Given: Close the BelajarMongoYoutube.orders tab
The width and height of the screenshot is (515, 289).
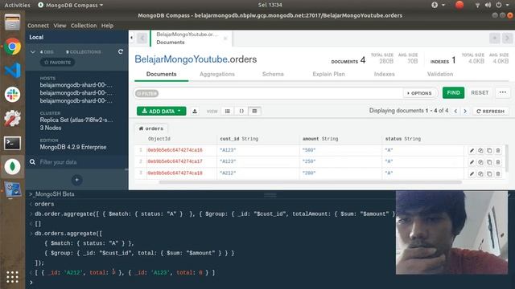Looking at the screenshot, I should click(225, 39).
